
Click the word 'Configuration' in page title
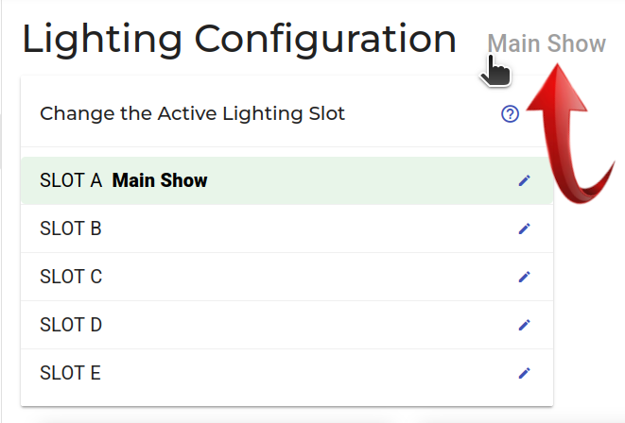[x=325, y=40]
